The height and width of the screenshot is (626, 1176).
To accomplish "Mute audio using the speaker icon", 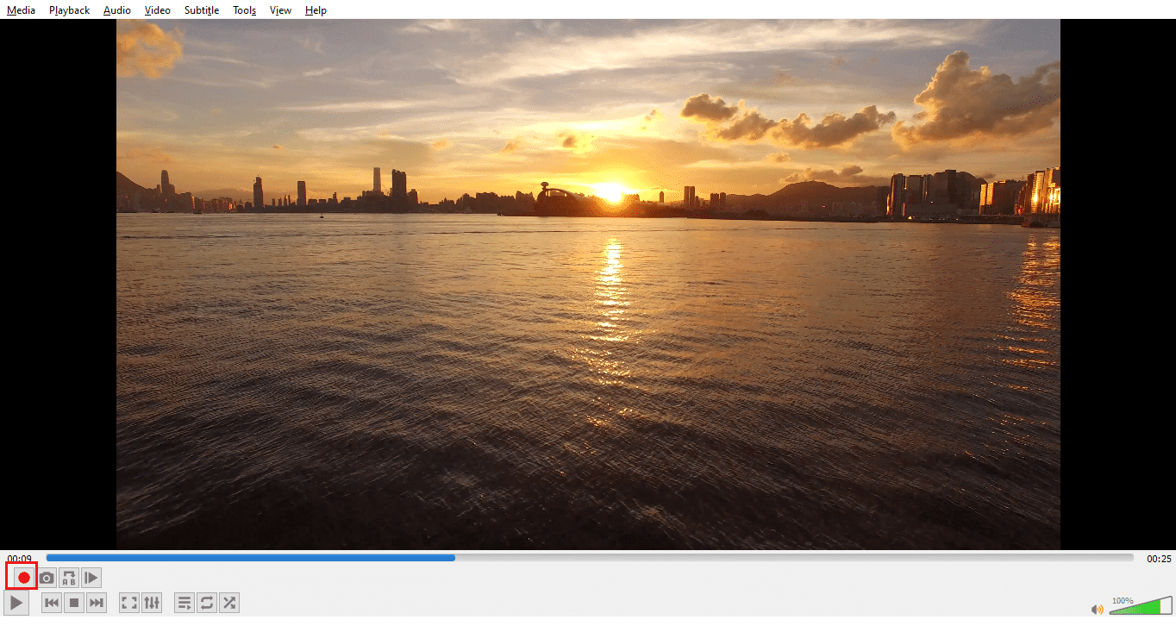I will click(x=1098, y=609).
